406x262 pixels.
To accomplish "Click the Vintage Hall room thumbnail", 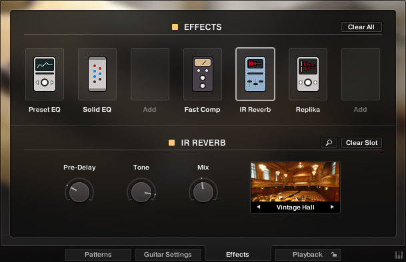I will 295,182.
